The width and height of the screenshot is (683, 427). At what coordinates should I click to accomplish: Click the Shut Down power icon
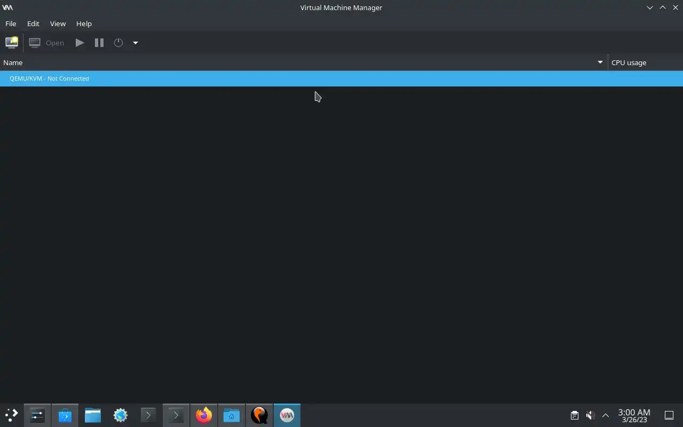(118, 43)
